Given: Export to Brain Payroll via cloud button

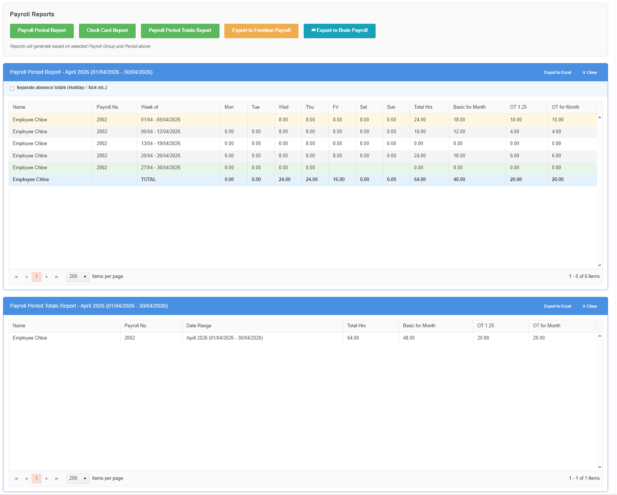Looking at the screenshot, I should pyautogui.click(x=340, y=31).
